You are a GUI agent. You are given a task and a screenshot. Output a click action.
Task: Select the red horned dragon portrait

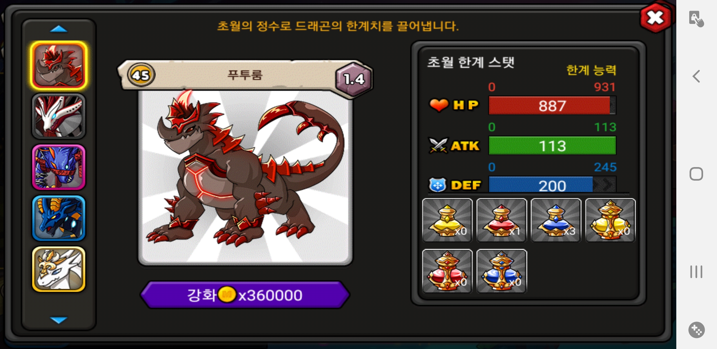58,66
